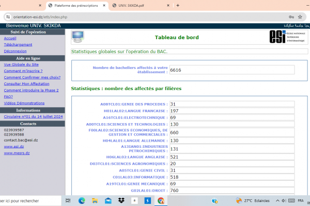Click the GENIE MECANIQUE value field
The height and width of the screenshot is (206, 310).
[x=232, y=184]
